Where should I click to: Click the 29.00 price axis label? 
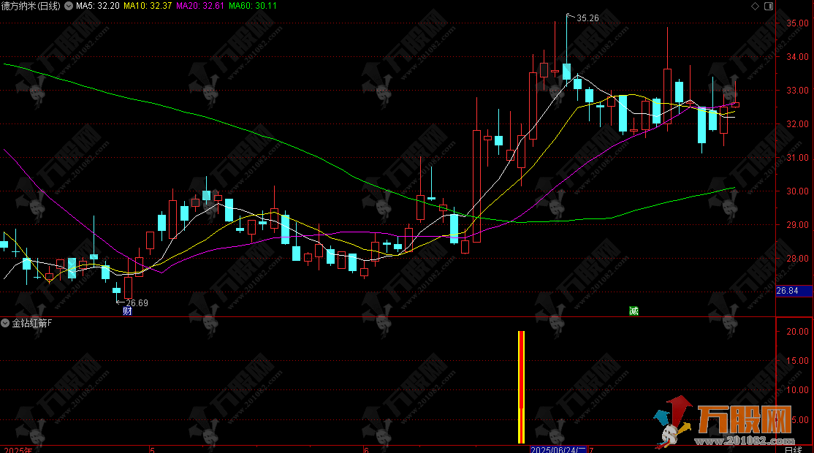[x=797, y=225]
